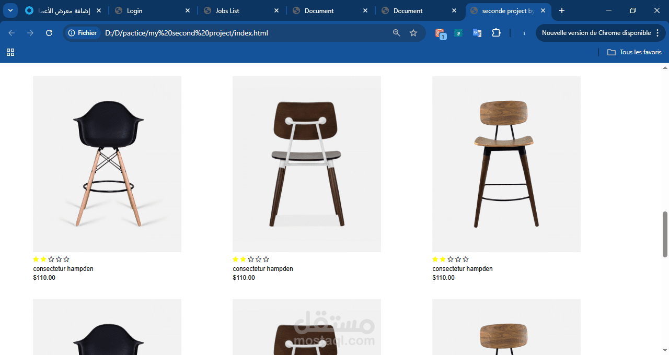Click the black armchair stool image
This screenshot has height=355, width=669.
click(107, 164)
